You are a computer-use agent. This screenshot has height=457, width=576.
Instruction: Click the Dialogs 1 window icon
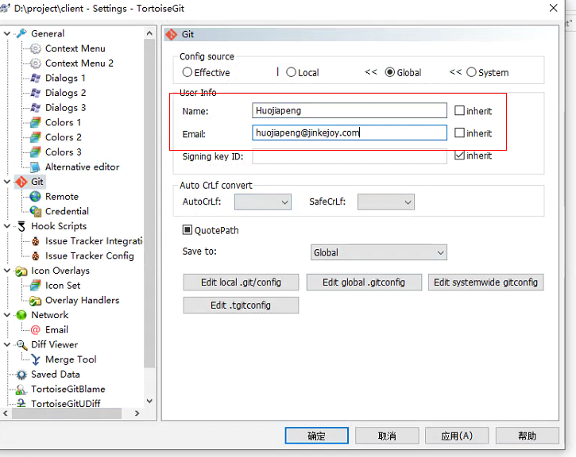(x=35, y=78)
